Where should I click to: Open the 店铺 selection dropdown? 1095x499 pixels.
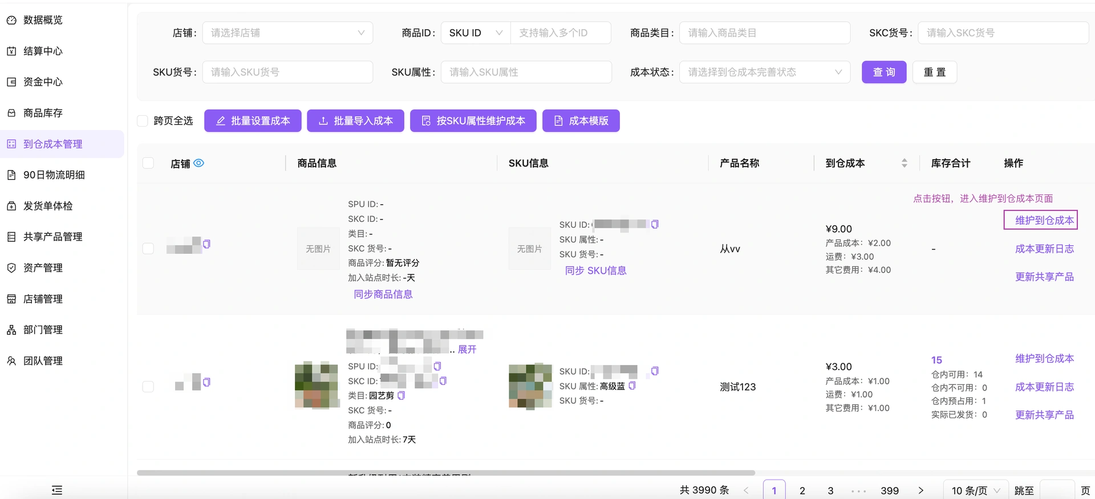(x=287, y=33)
